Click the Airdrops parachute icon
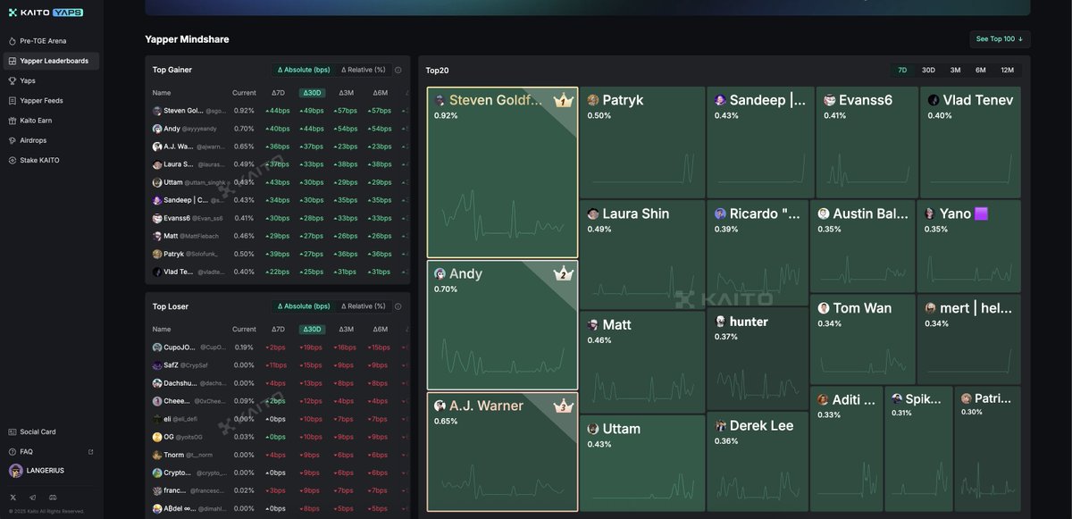Image resolution: width=1072 pixels, height=519 pixels. tap(13, 140)
